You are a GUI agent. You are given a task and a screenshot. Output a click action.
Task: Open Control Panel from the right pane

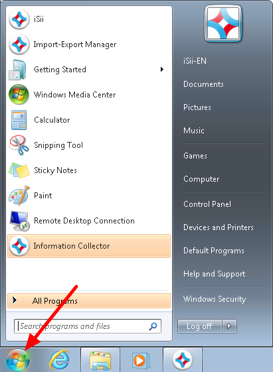click(x=207, y=204)
